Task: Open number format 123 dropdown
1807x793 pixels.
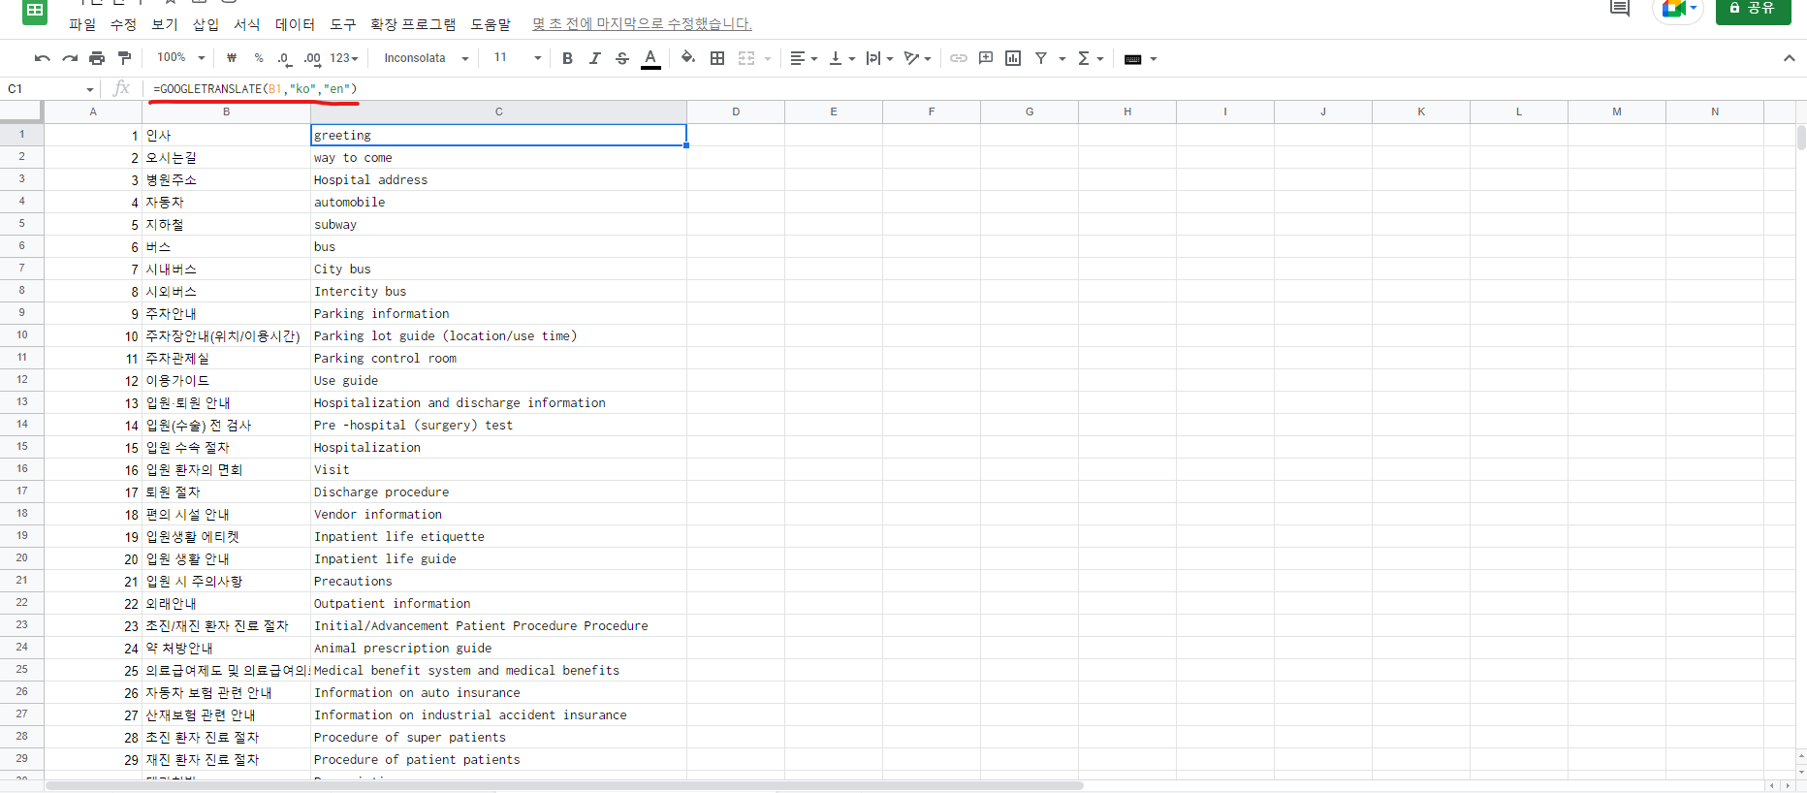Action: pyautogui.click(x=344, y=58)
